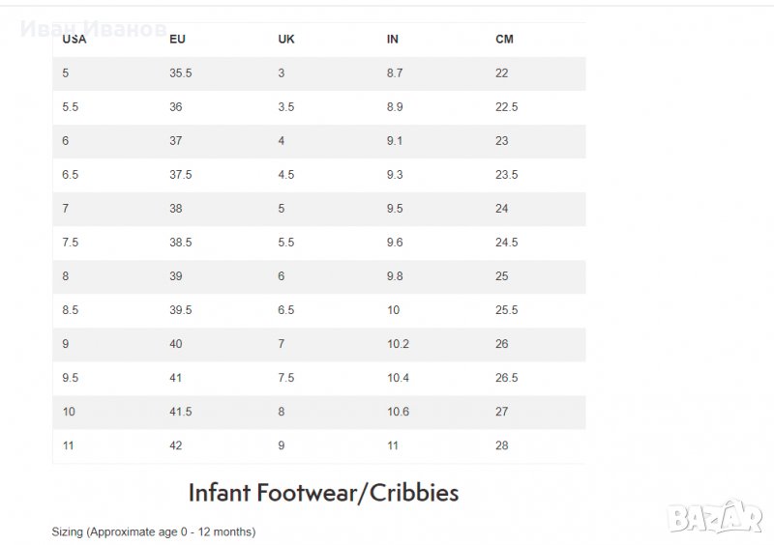Click the CM value 25.5 cell
The width and height of the screenshot is (774, 545).
[x=506, y=310]
